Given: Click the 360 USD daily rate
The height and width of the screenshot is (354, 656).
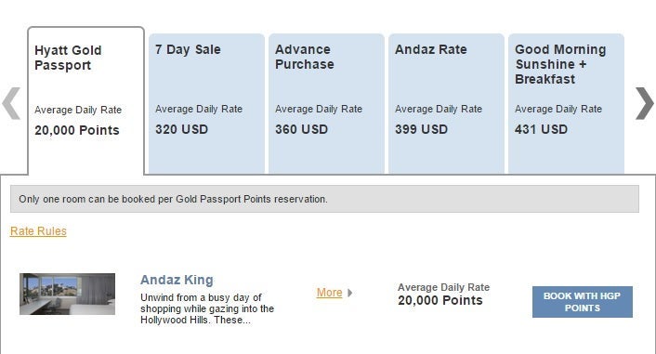Looking at the screenshot, I should click(301, 129).
